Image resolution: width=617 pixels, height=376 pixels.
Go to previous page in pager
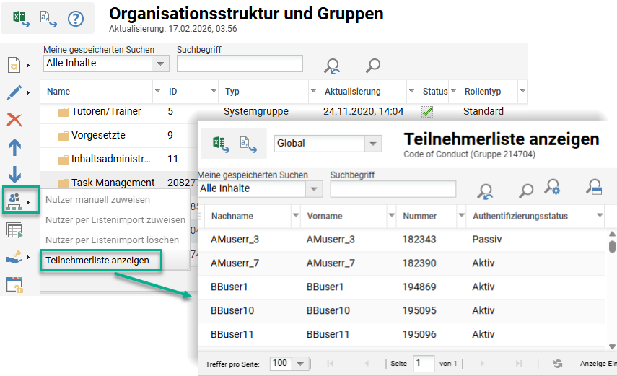point(367,364)
